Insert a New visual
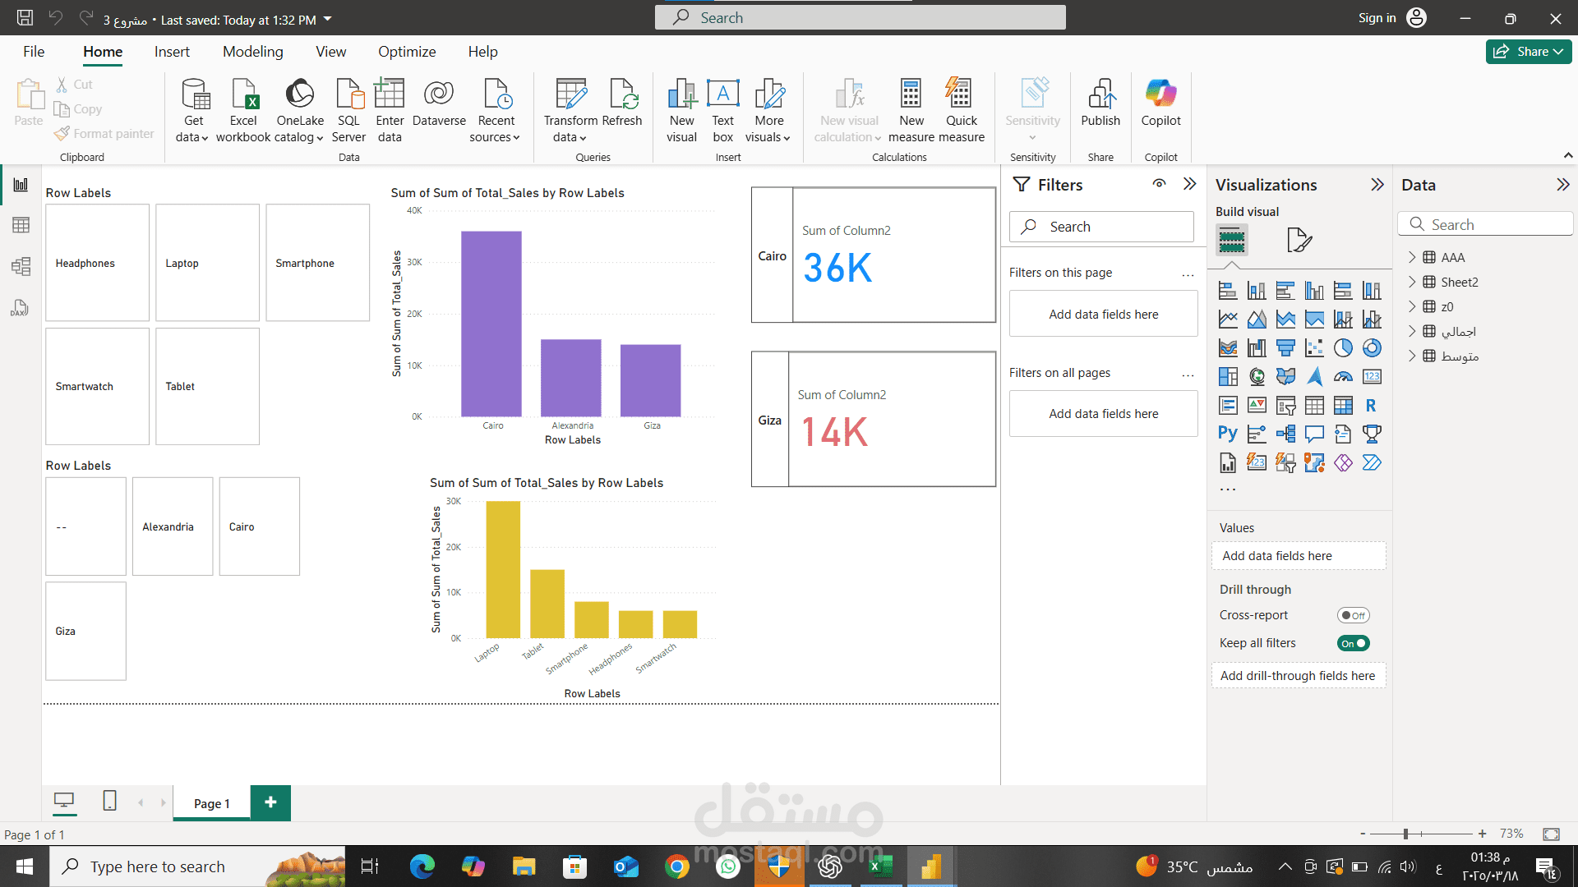Viewport: 1578px width, 887px height. [x=681, y=111]
